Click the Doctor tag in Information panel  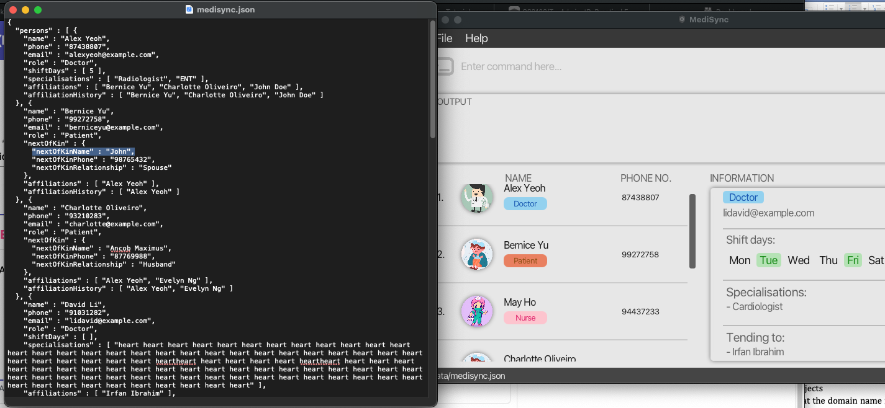(x=743, y=197)
